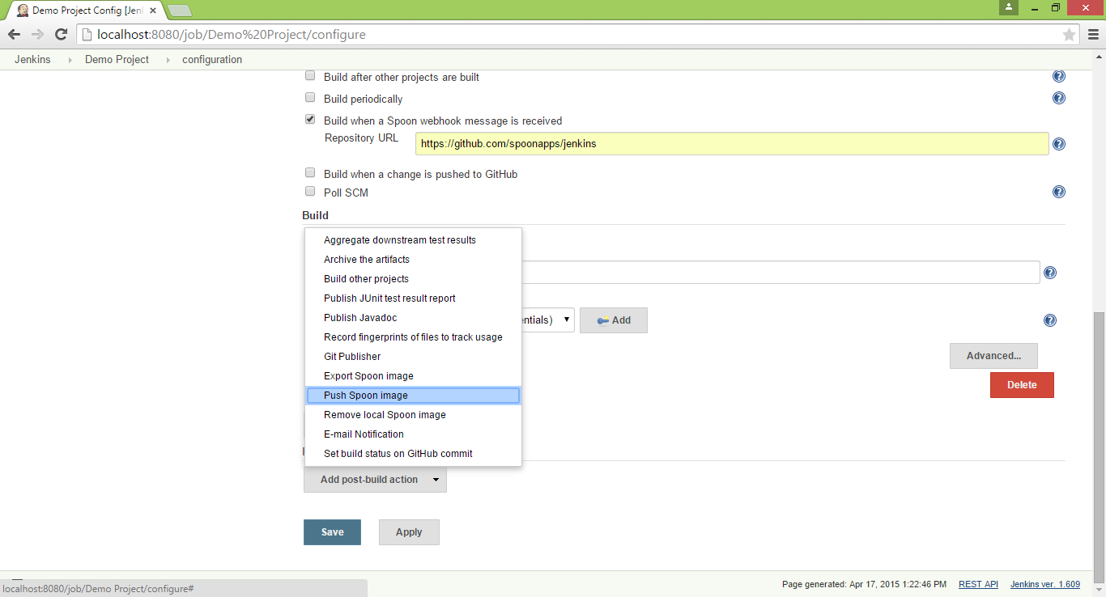
Task: Go back with browser back arrow
Action: [14, 35]
